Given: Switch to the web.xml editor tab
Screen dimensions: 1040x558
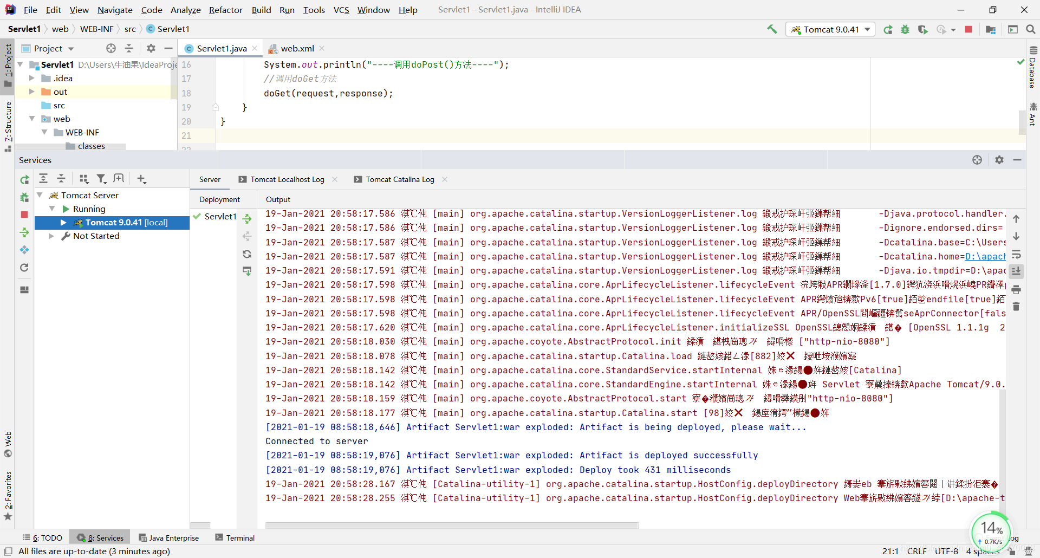Looking at the screenshot, I should click(297, 48).
